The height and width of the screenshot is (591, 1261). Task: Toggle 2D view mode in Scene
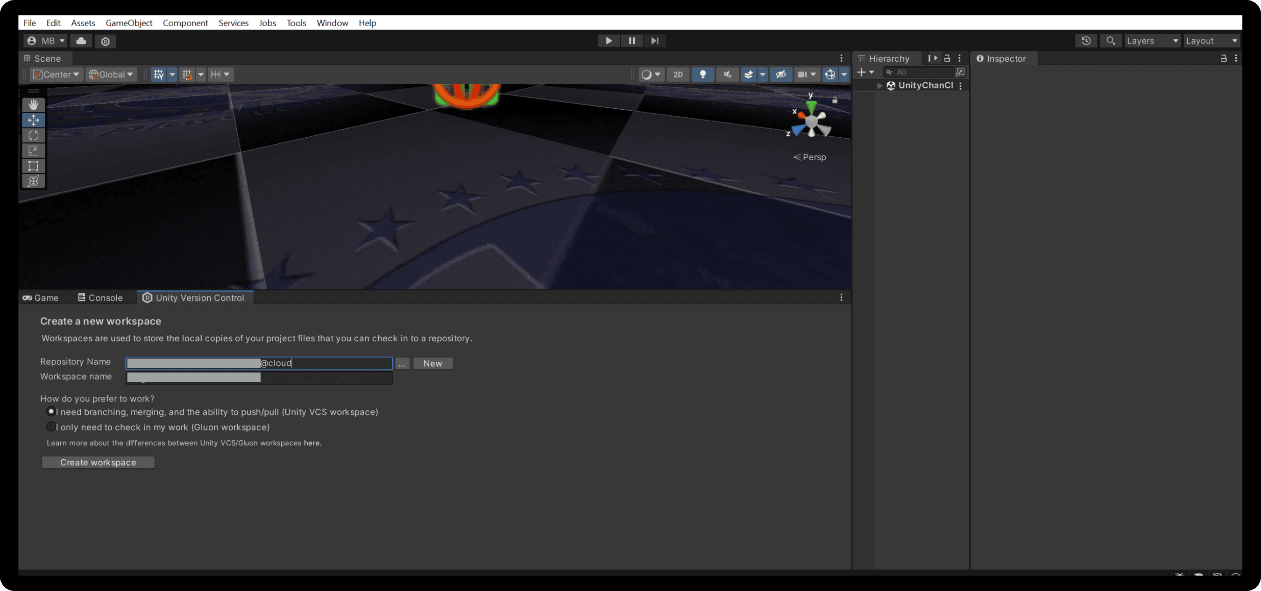[678, 73]
